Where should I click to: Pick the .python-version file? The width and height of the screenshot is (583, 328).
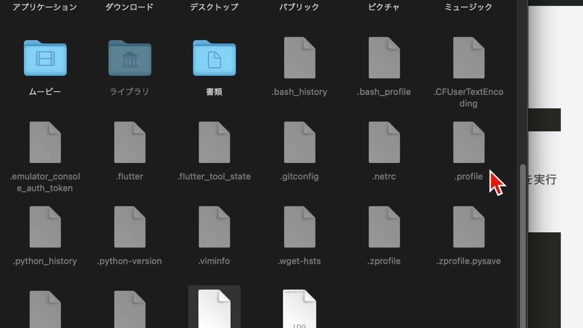[130, 227]
